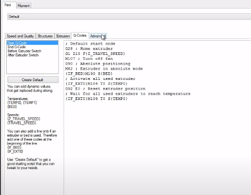Click the {Z_TRAVEL_SPEED} help text
The height and width of the screenshot is (195, 251).
(x=24, y=119)
